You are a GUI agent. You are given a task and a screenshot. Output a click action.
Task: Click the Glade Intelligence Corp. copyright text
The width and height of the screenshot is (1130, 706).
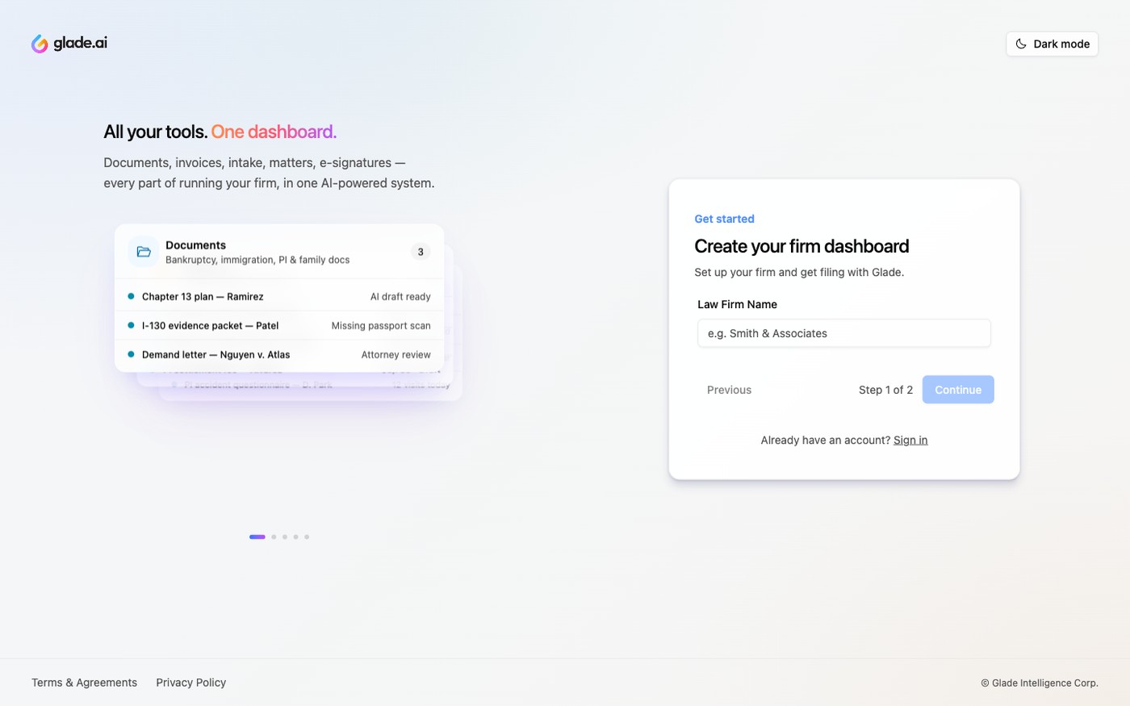click(1040, 683)
